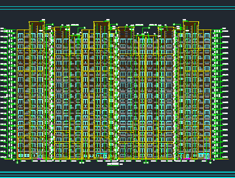Viewport: 235px width, 178px height.
Task: Click the elevation label above the left tower
Action: coord(43,20)
